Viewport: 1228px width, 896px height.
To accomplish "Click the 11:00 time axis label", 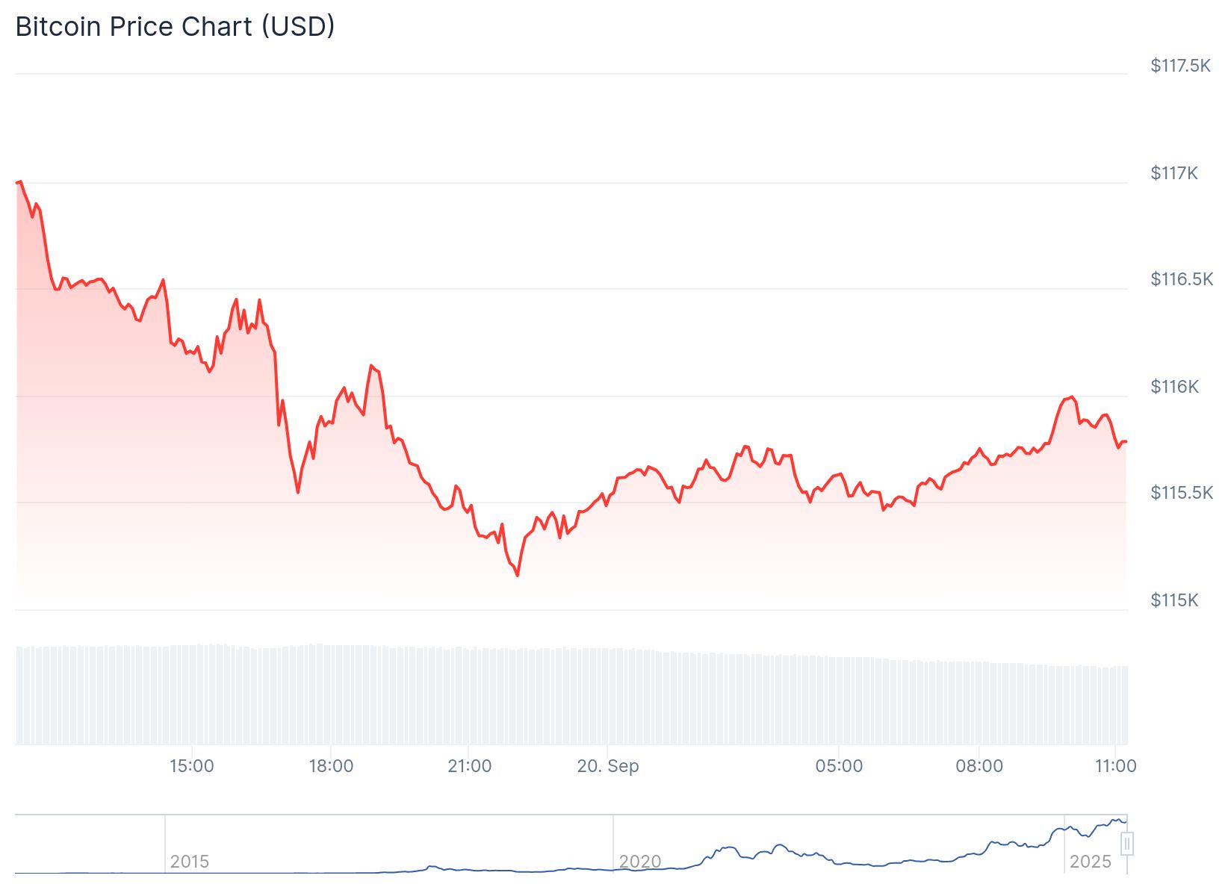I will 1116,766.
